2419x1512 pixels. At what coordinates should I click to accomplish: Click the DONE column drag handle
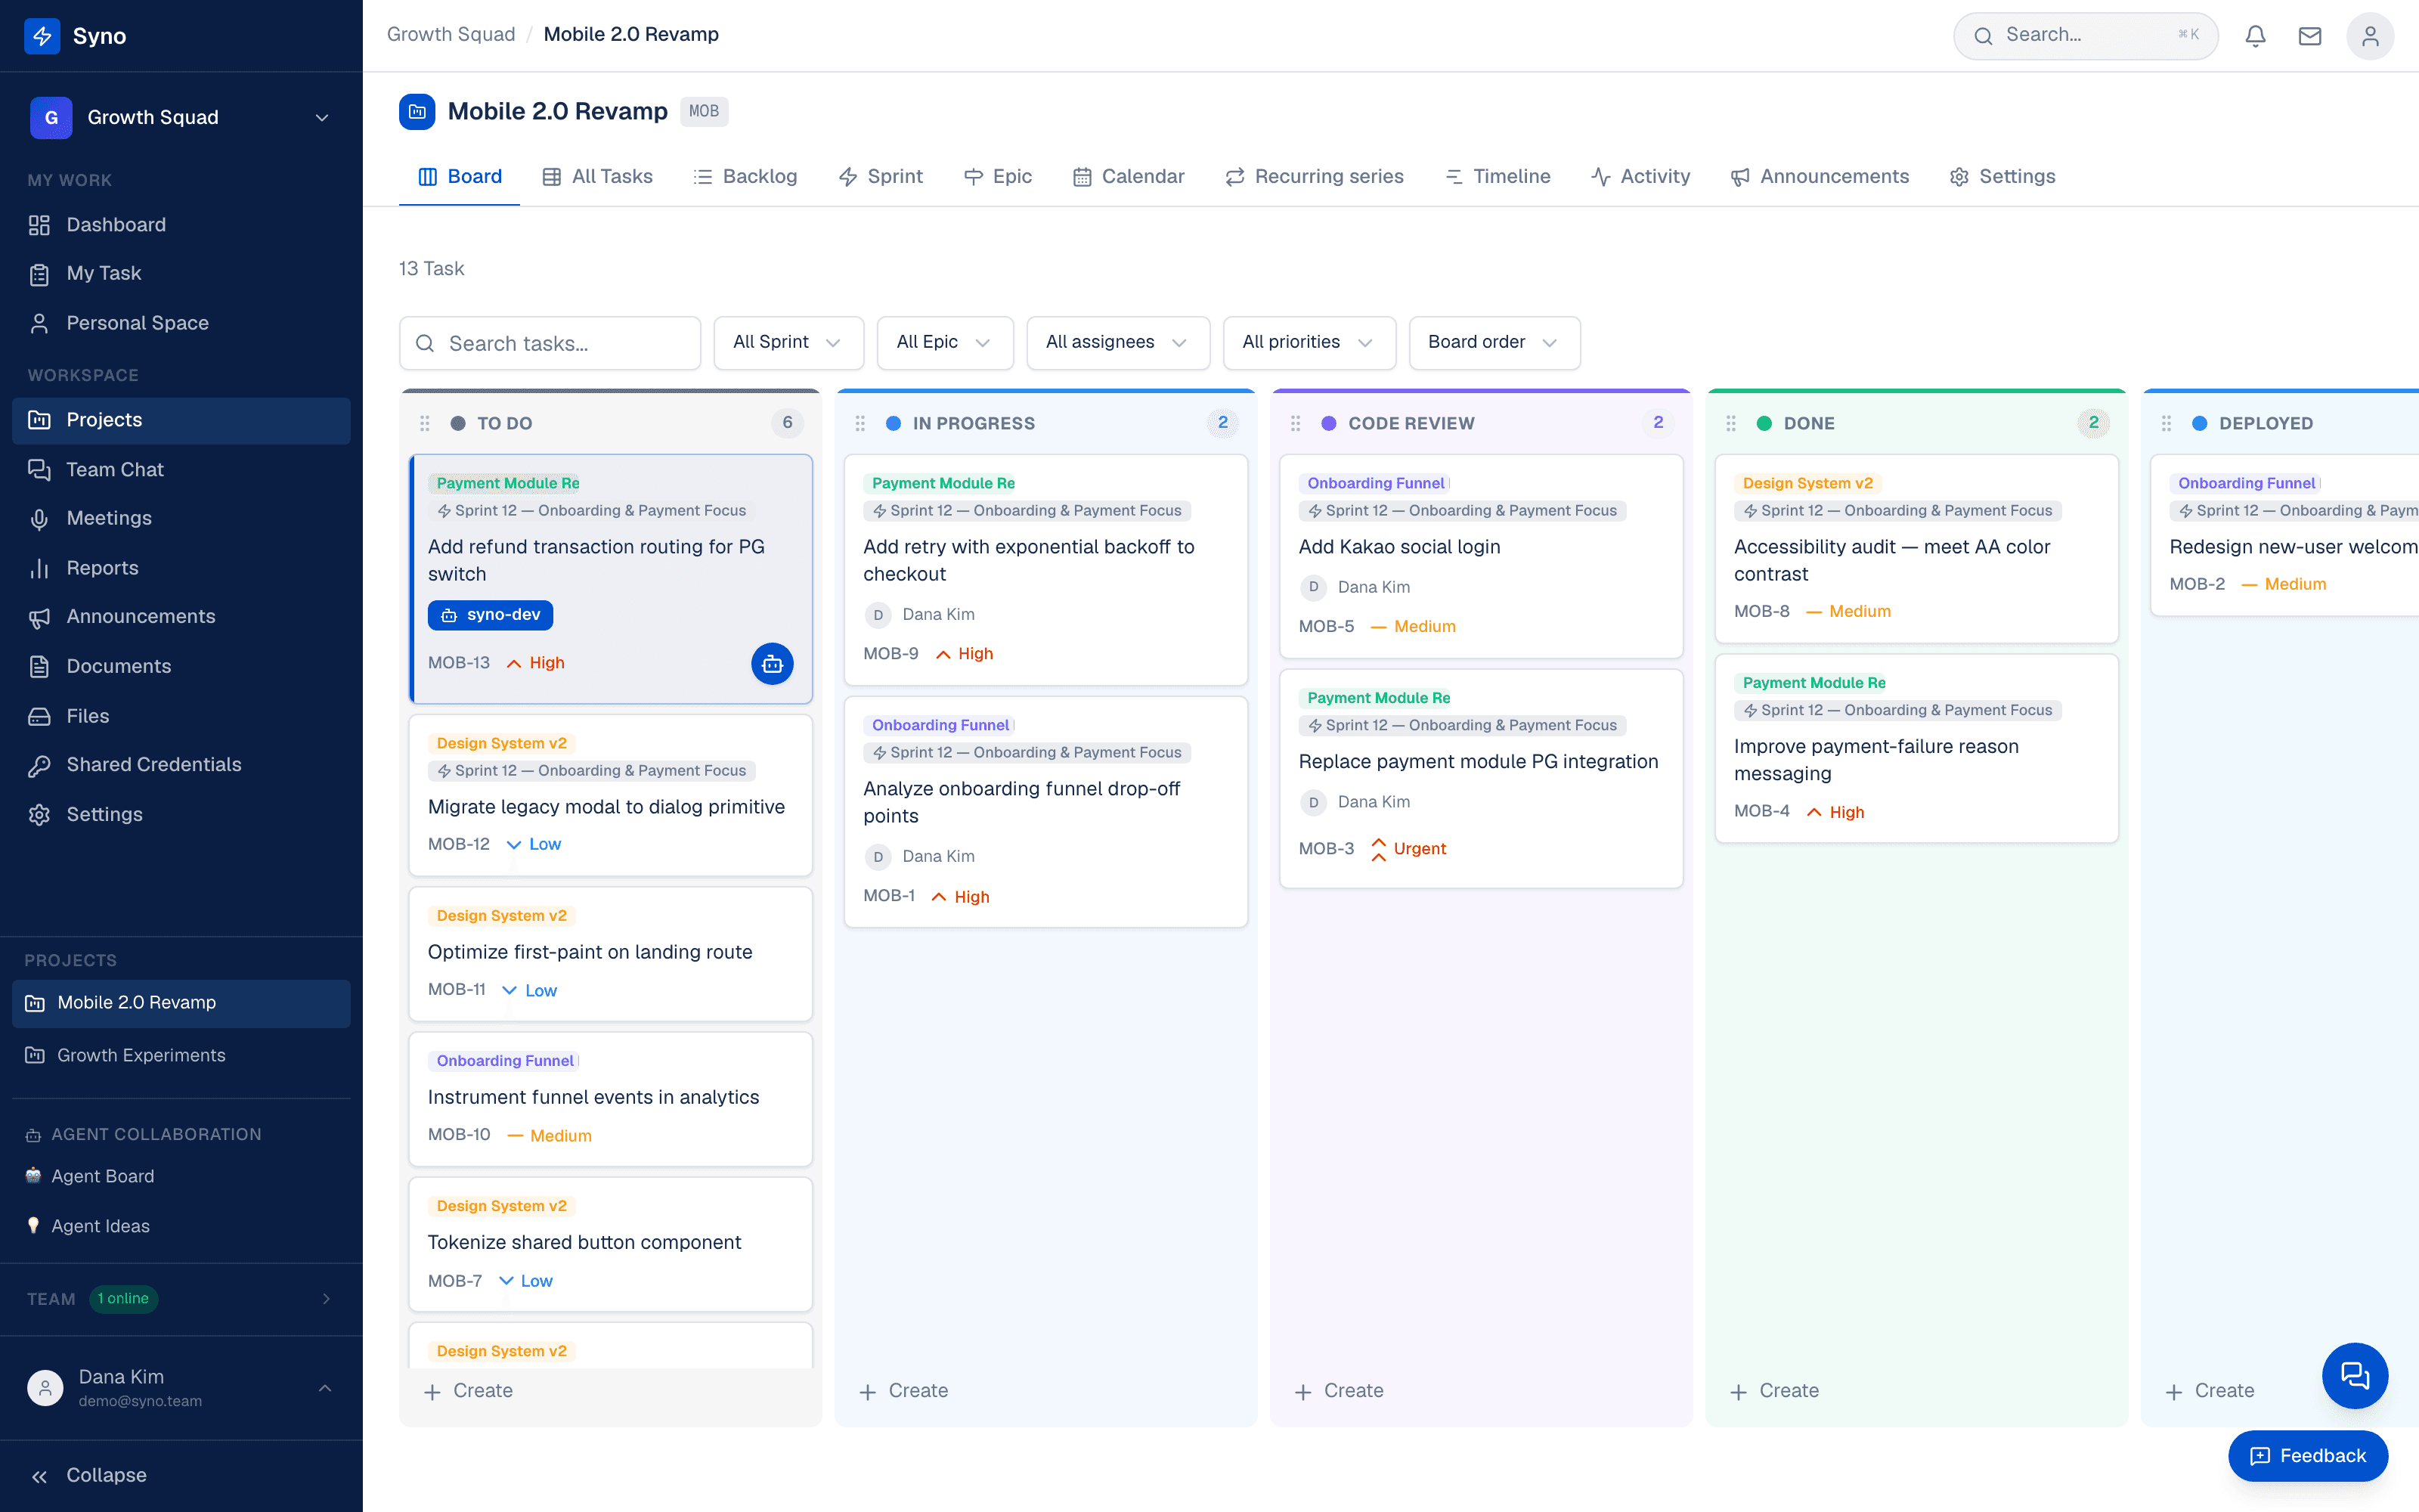click(x=1731, y=423)
